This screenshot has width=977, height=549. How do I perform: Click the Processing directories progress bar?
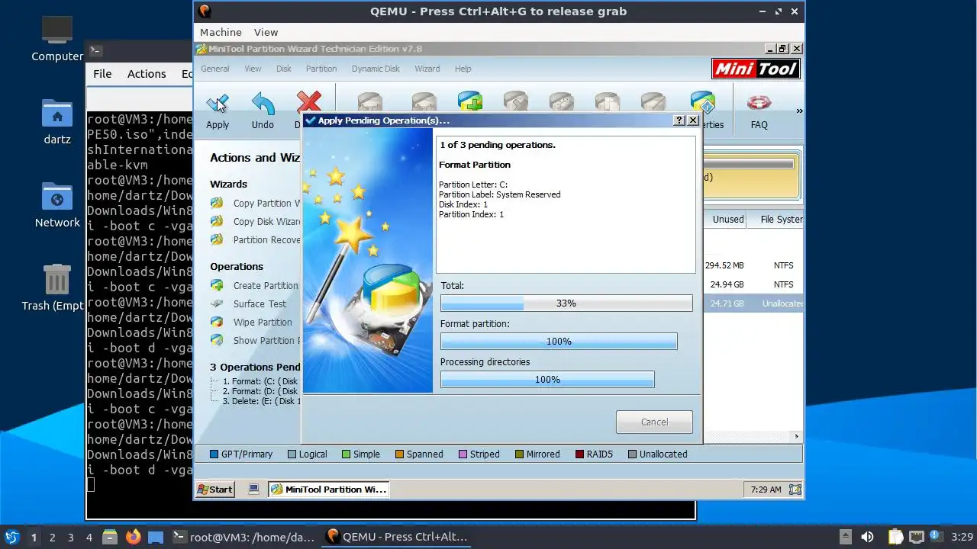coord(547,379)
